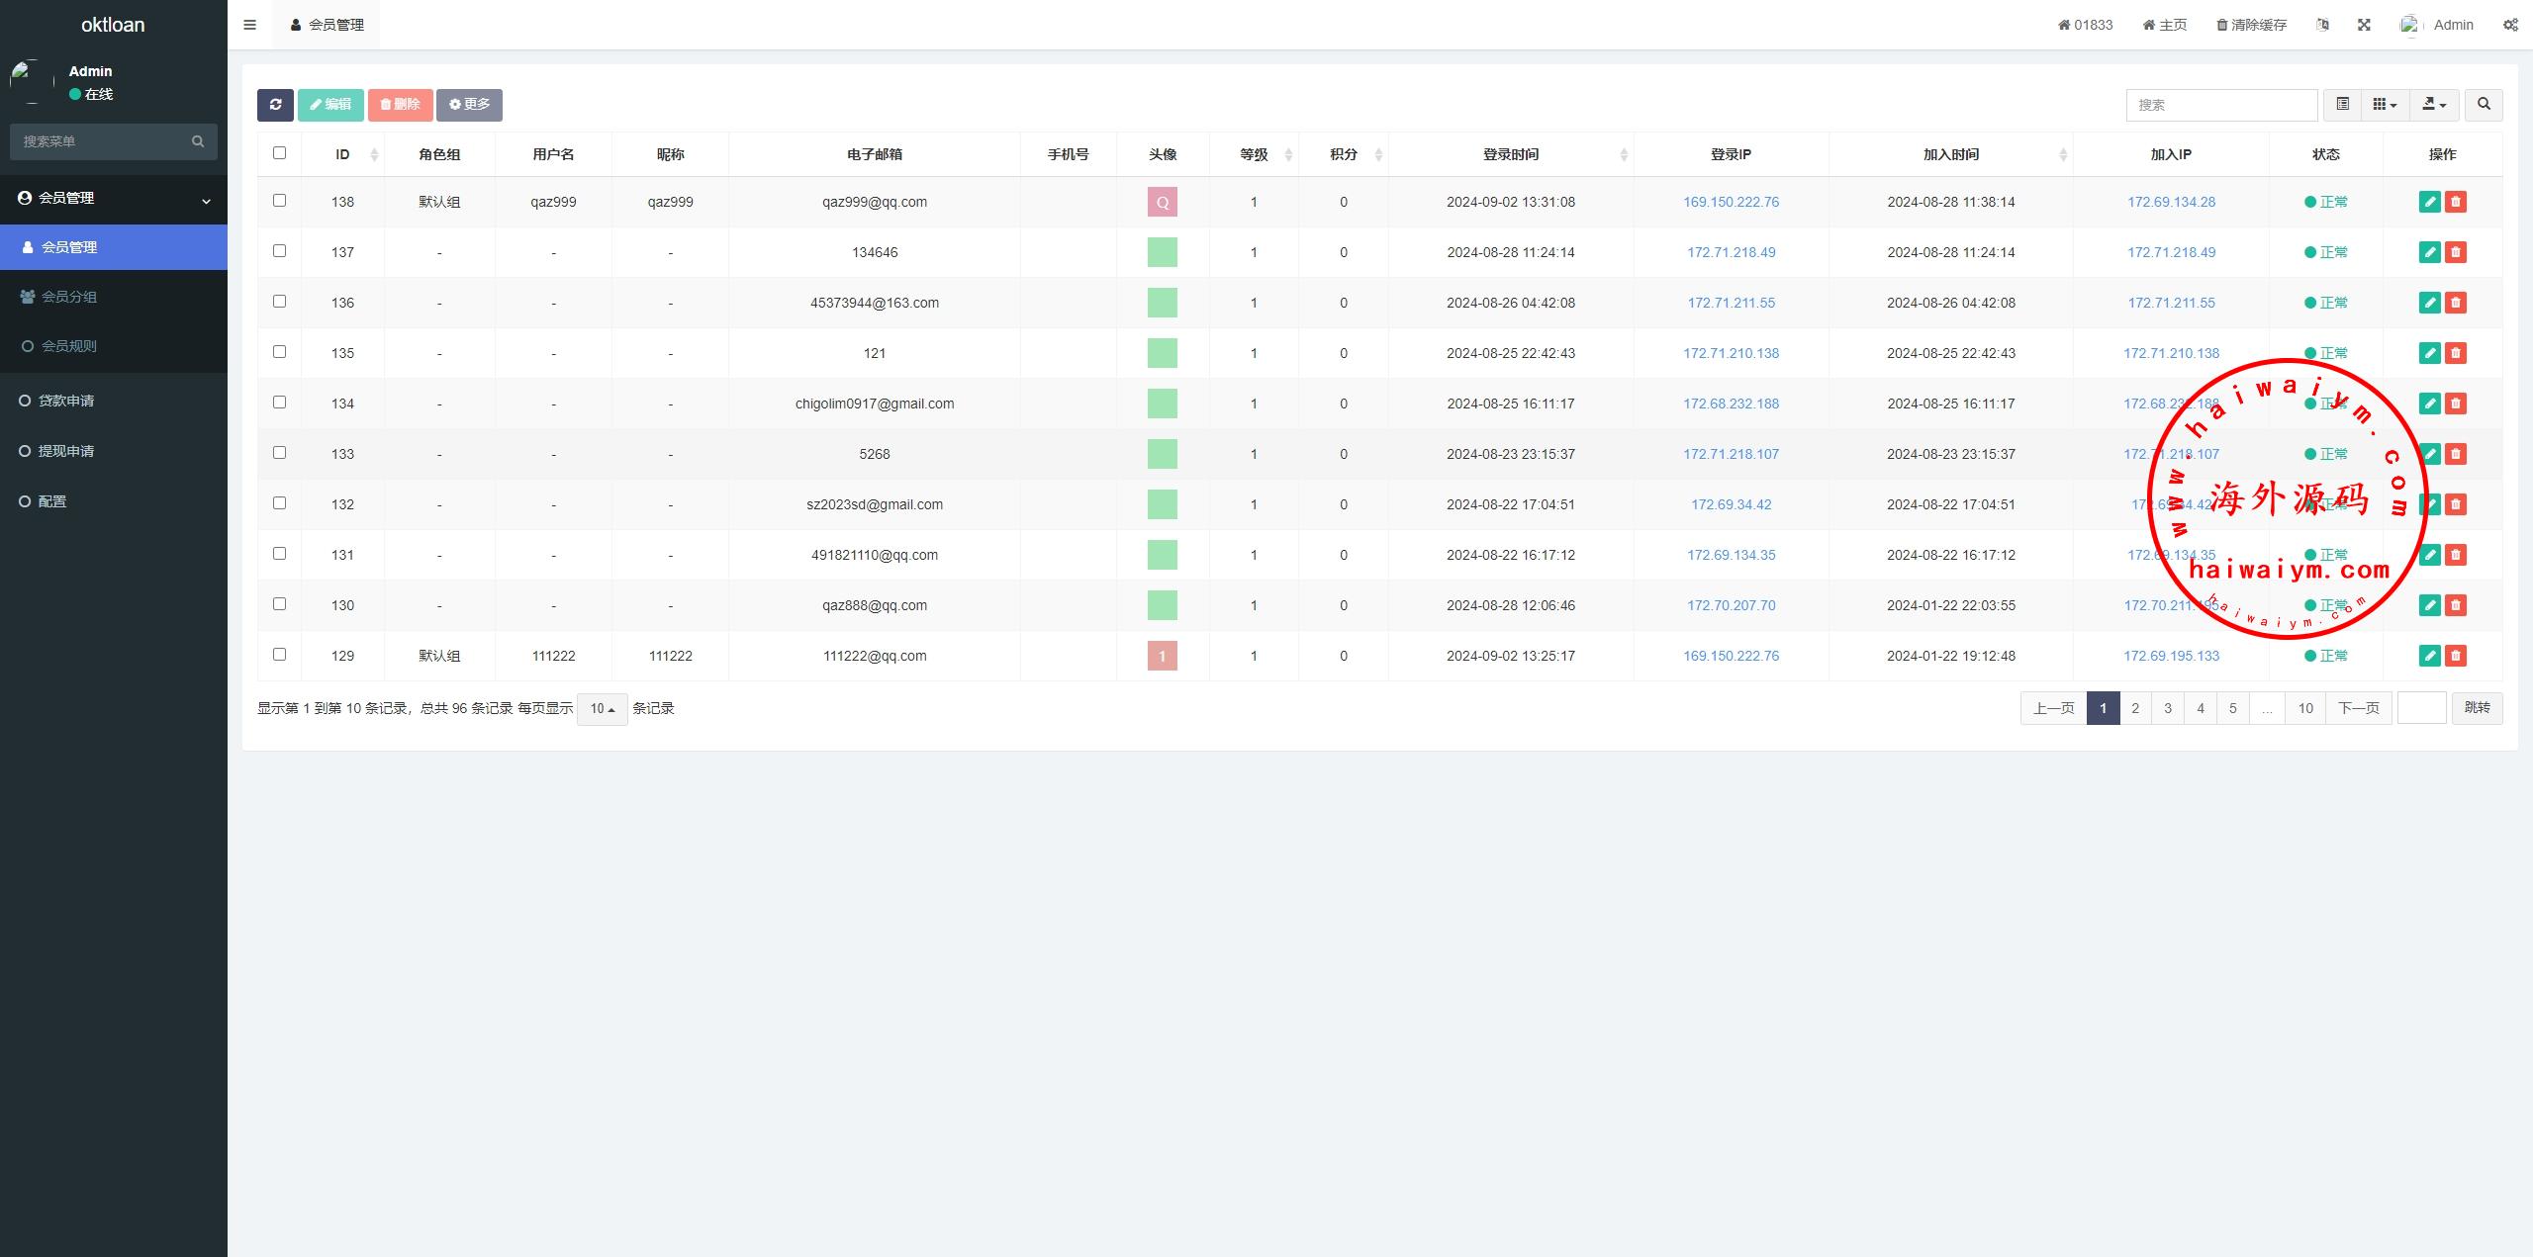The height and width of the screenshot is (1257, 2533).
Task: Click the table search input field
Action: point(2220,105)
